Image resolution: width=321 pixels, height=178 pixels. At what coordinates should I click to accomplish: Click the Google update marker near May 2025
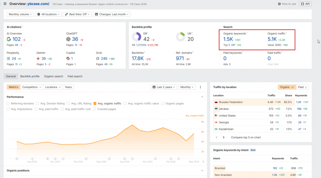click(x=110, y=159)
